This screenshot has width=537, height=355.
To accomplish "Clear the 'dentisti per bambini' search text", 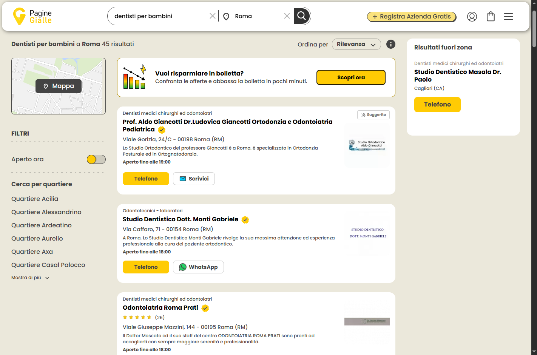I will pyautogui.click(x=213, y=16).
